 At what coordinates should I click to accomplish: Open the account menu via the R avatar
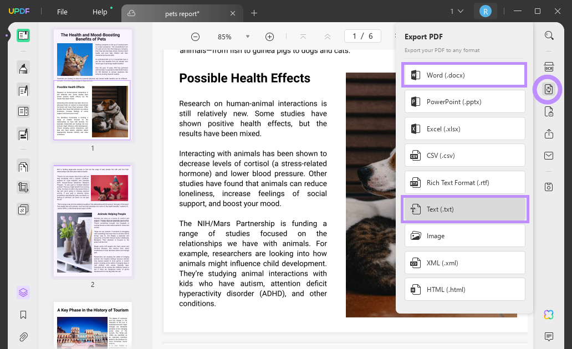point(486,11)
